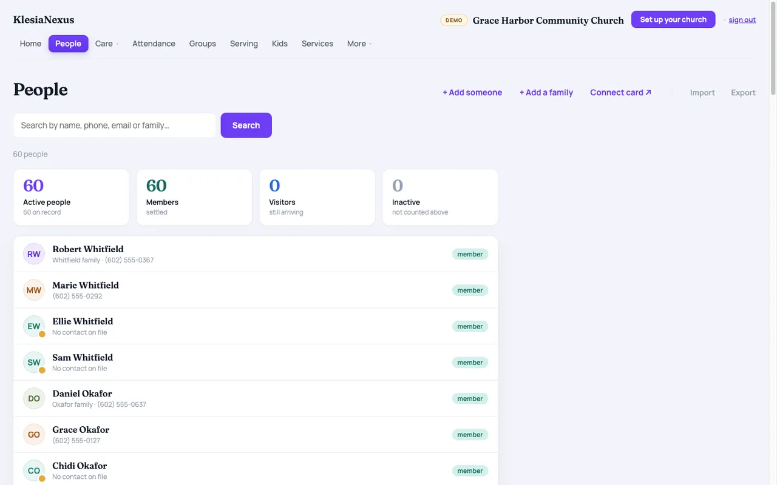
Task: Click the sign out link
Action: [742, 20]
